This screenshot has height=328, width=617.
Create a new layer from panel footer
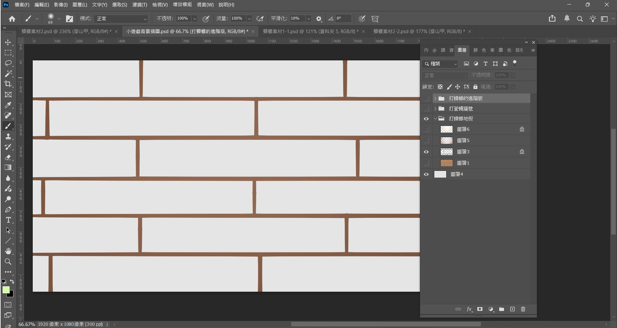point(512,309)
